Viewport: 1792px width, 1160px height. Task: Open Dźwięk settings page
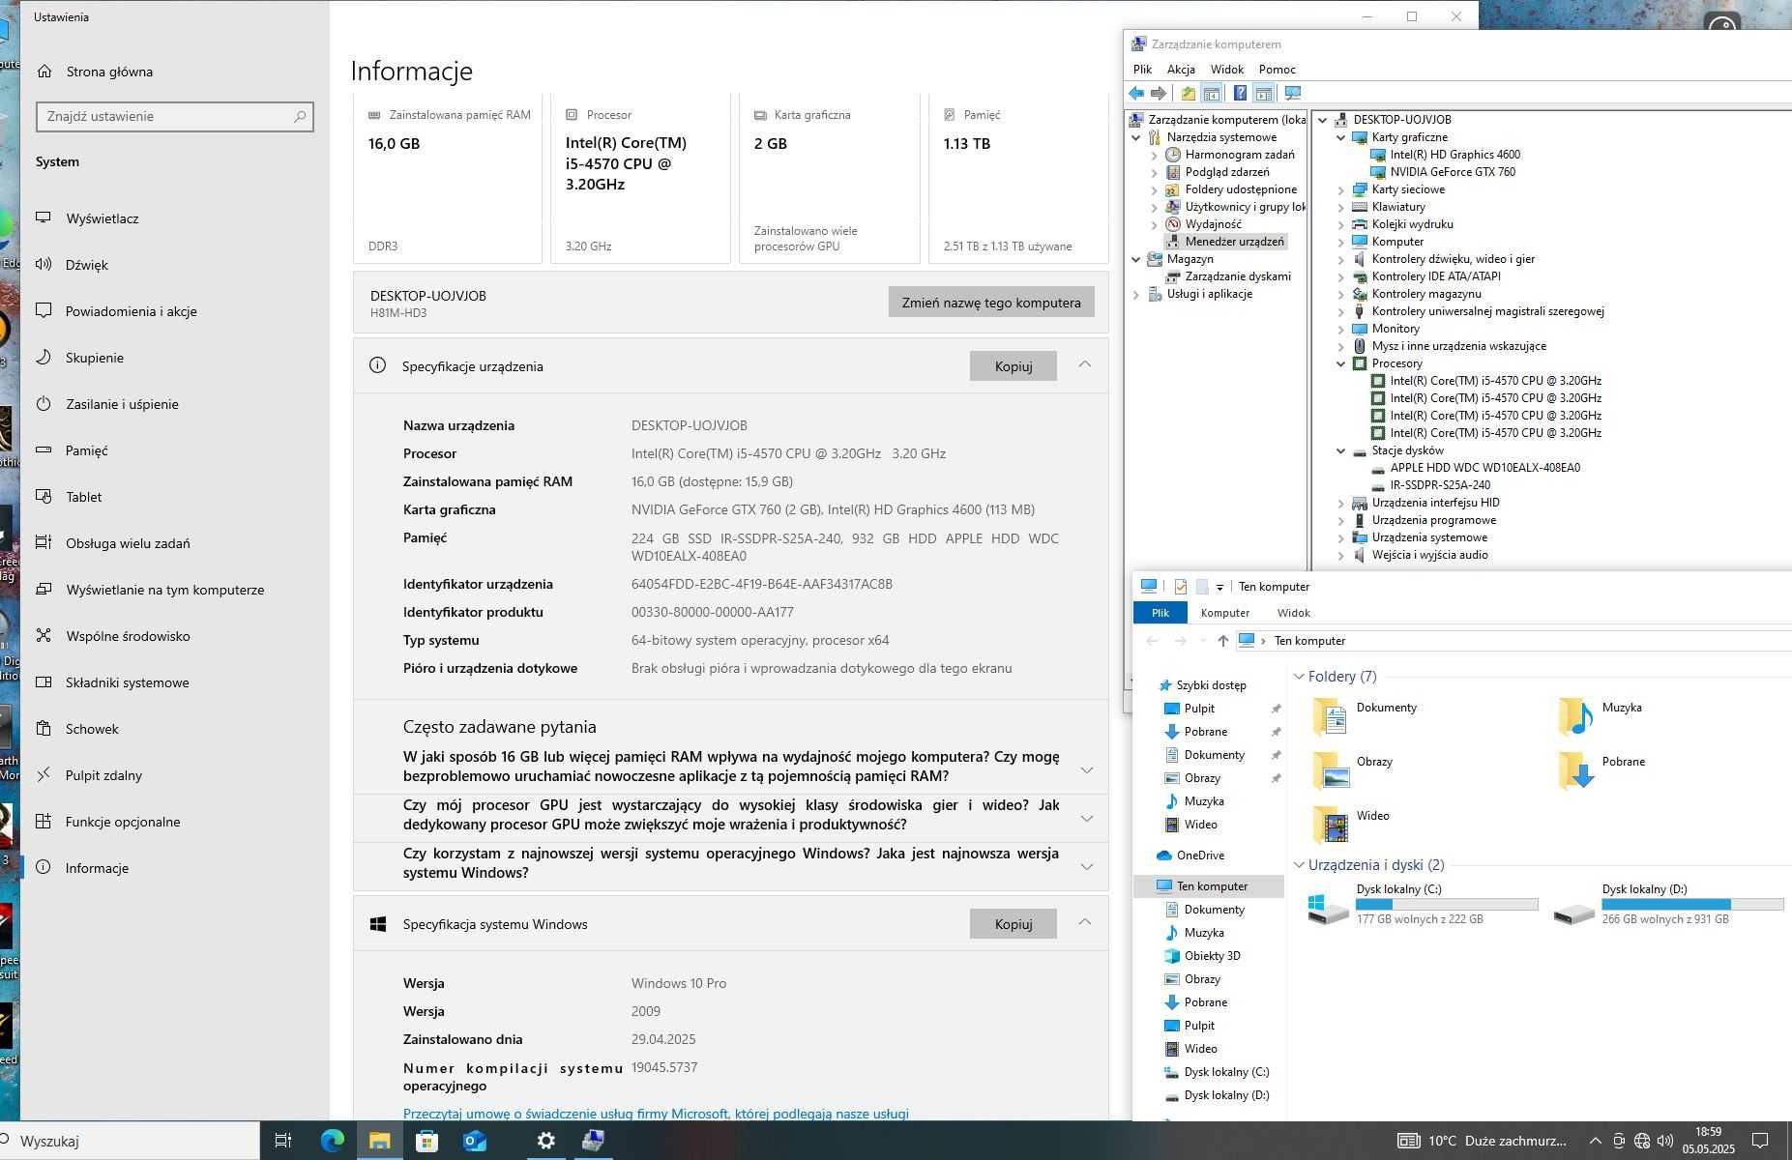(x=86, y=265)
